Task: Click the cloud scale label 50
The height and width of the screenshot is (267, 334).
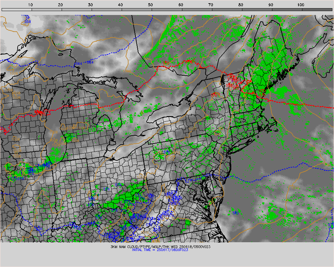Action: tap(151, 5)
